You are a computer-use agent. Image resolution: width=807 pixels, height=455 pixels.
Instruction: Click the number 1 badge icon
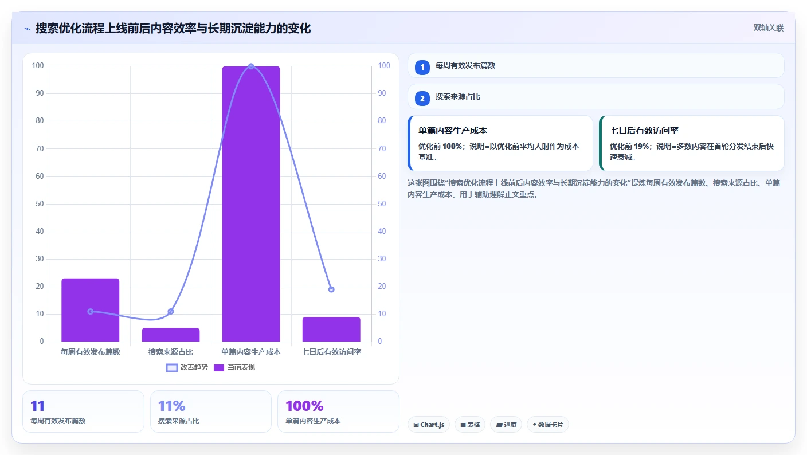tap(422, 67)
